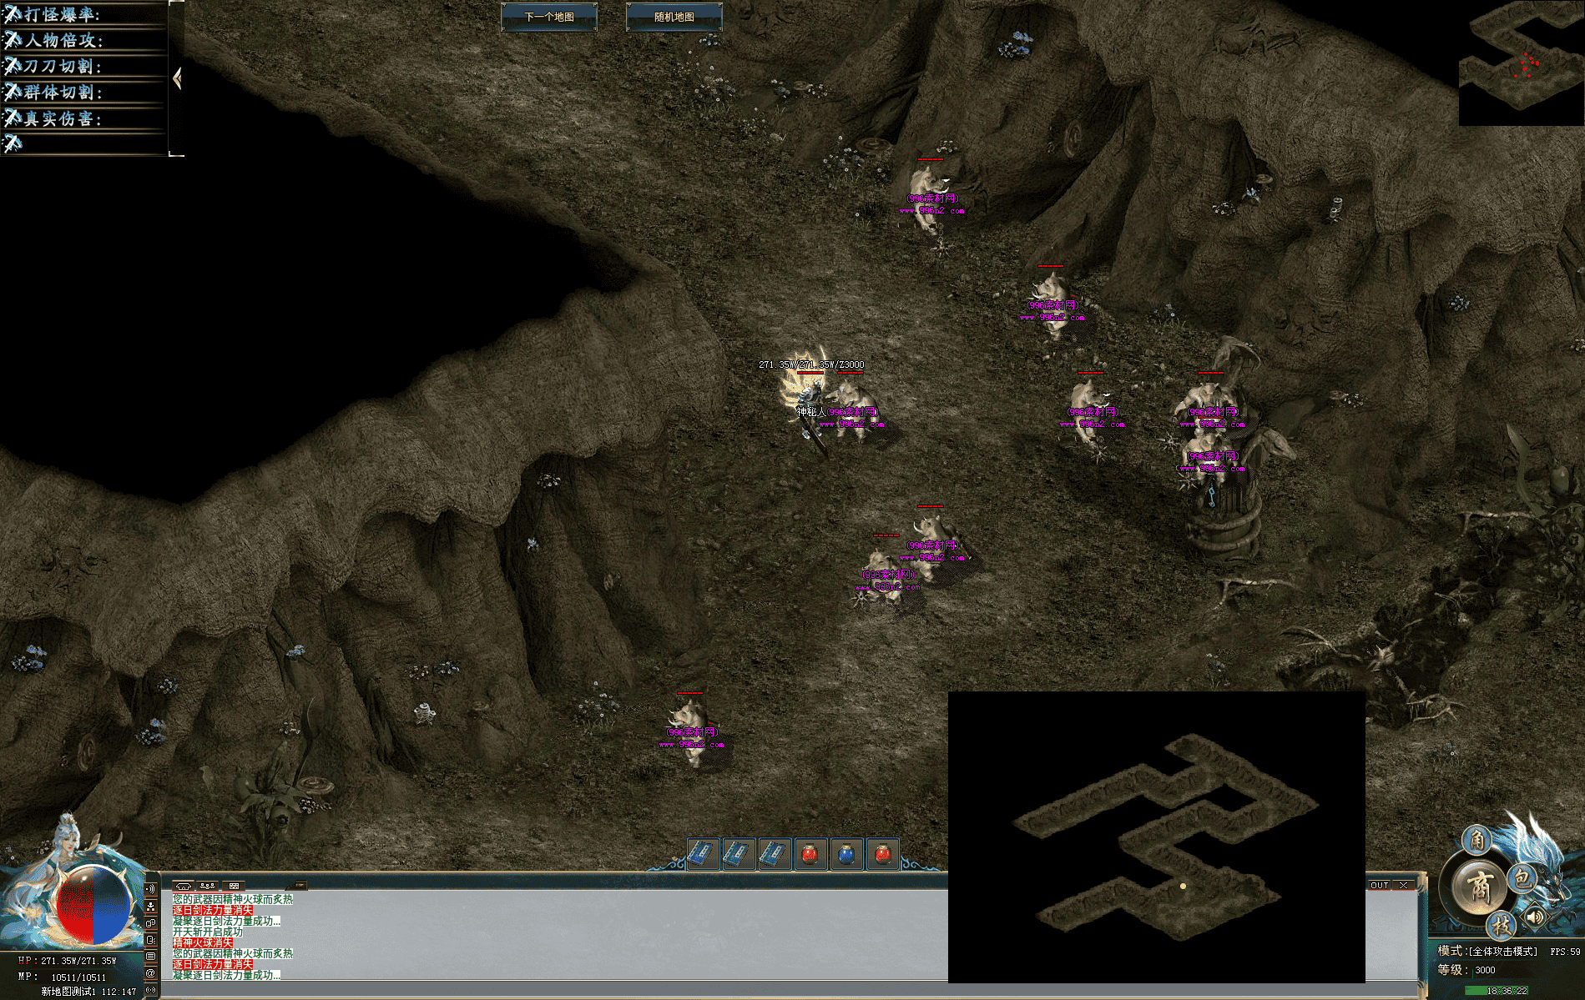The height and width of the screenshot is (1000, 1585).
Task: Select the first chat tab with house icon
Action: (x=183, y=886)
